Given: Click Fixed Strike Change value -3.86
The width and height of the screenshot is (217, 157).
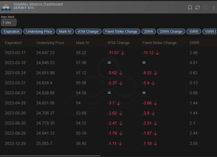Looking at the screenshot, I should (x=147, y=103).
